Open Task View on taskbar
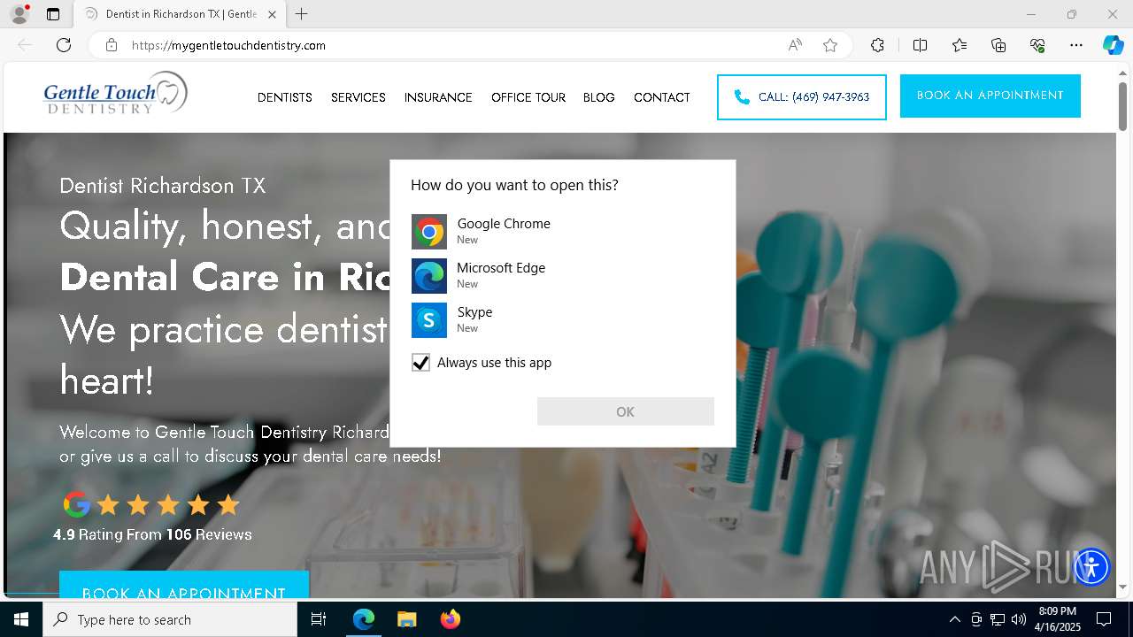 [319, 619]
